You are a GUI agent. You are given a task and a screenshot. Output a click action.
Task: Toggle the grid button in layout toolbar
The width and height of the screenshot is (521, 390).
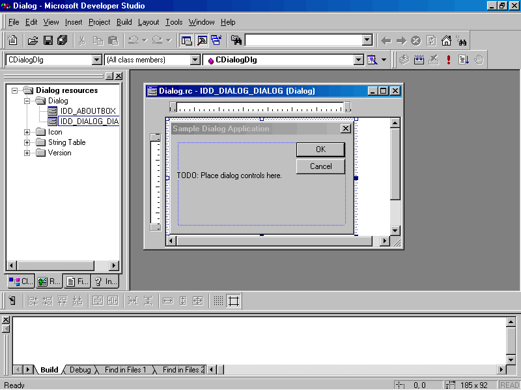(218, 301)
